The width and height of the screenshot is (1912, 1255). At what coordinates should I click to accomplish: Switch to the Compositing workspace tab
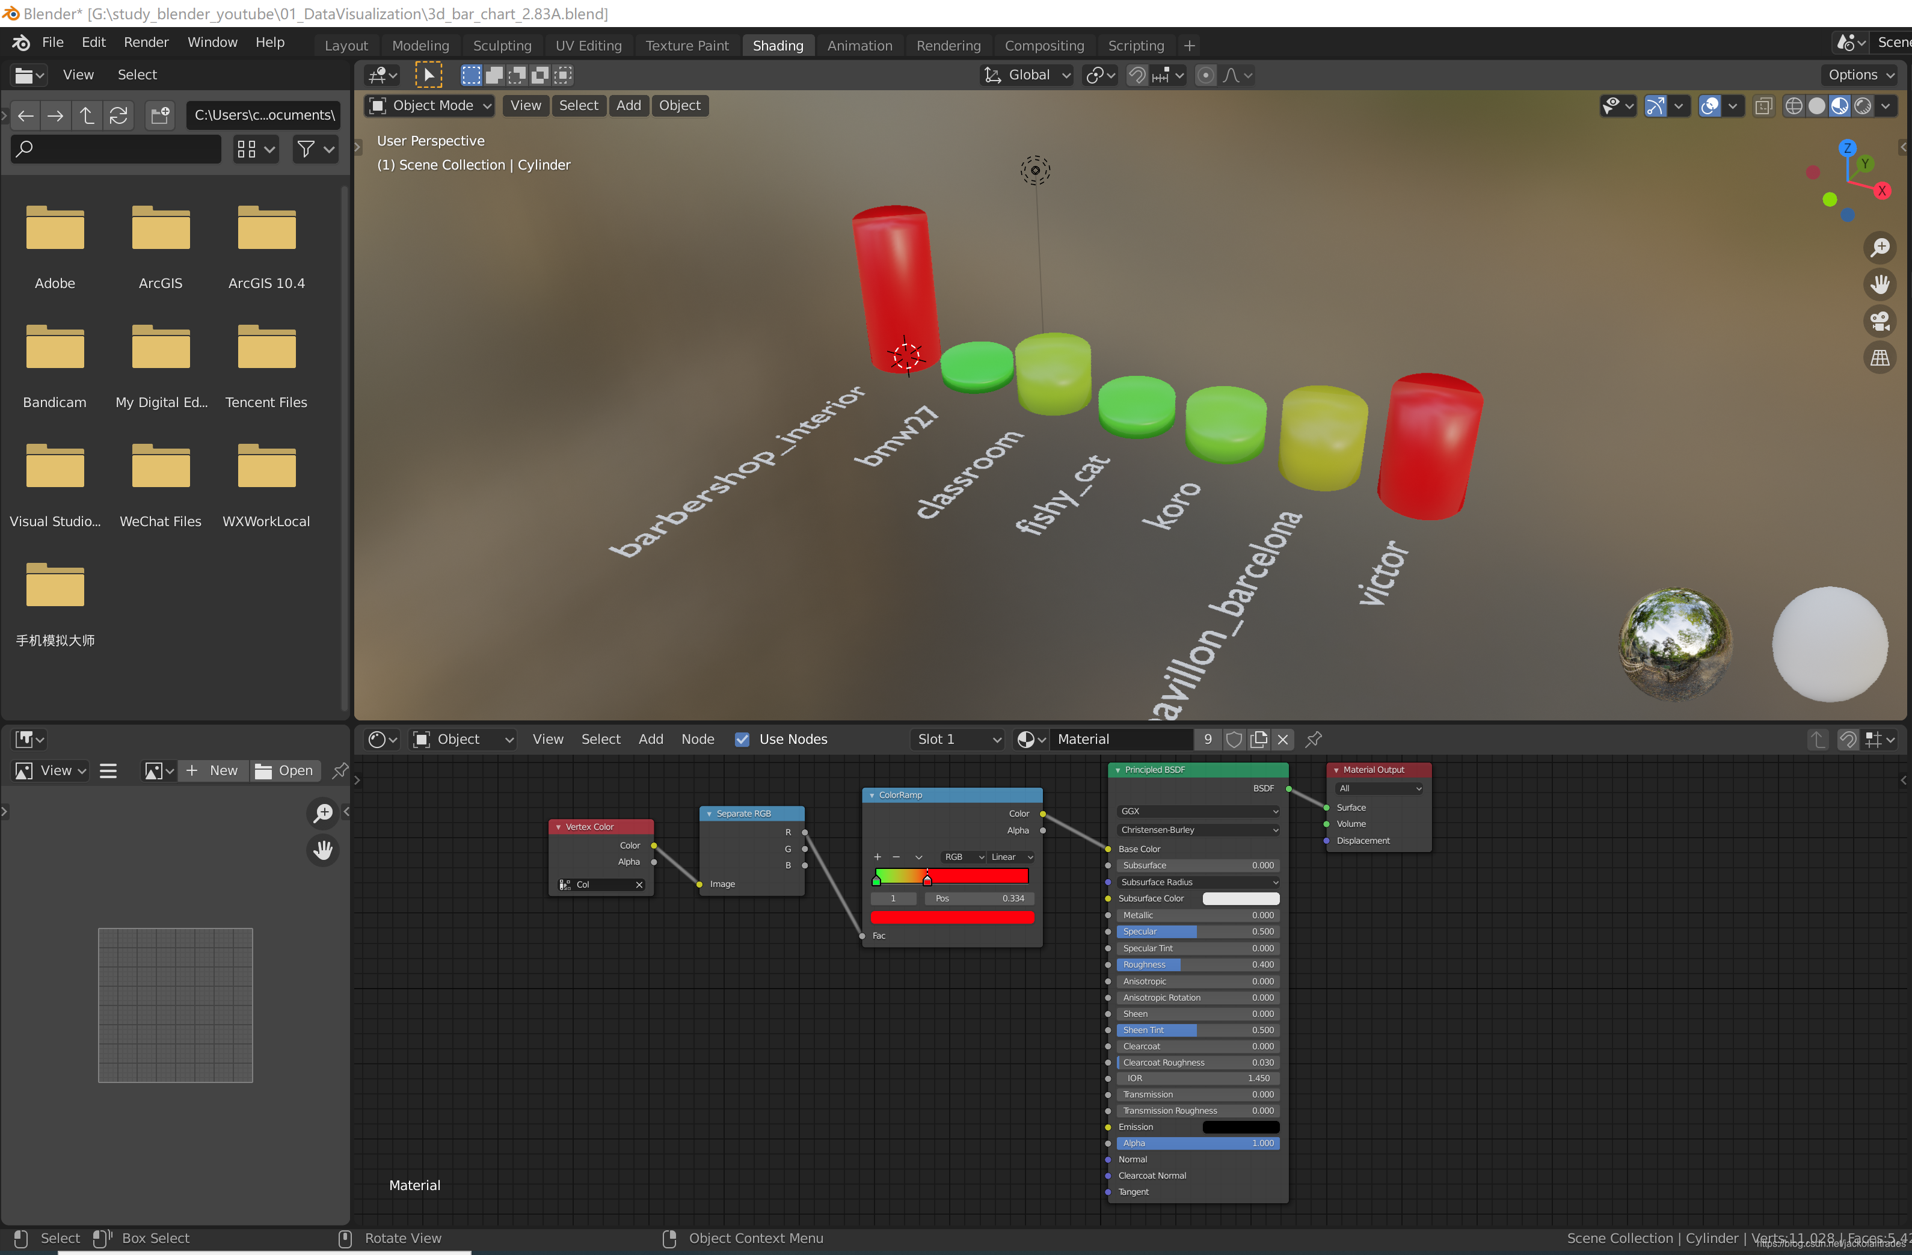pos(1044,46)
